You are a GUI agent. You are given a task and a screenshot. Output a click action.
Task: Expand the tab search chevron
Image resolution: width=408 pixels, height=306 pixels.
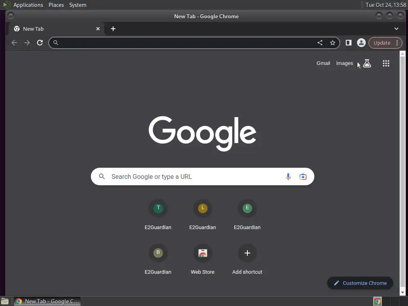(396, 29)
